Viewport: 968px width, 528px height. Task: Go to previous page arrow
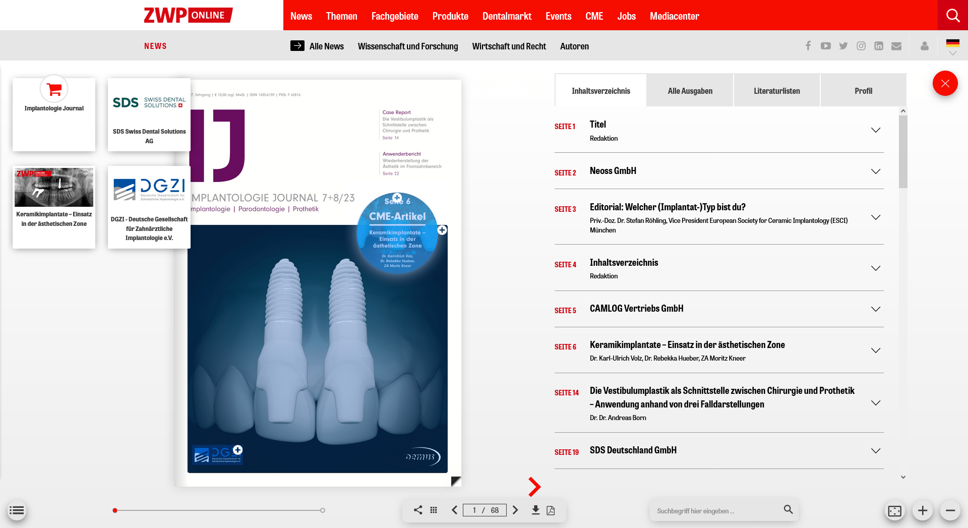point(455,510)
